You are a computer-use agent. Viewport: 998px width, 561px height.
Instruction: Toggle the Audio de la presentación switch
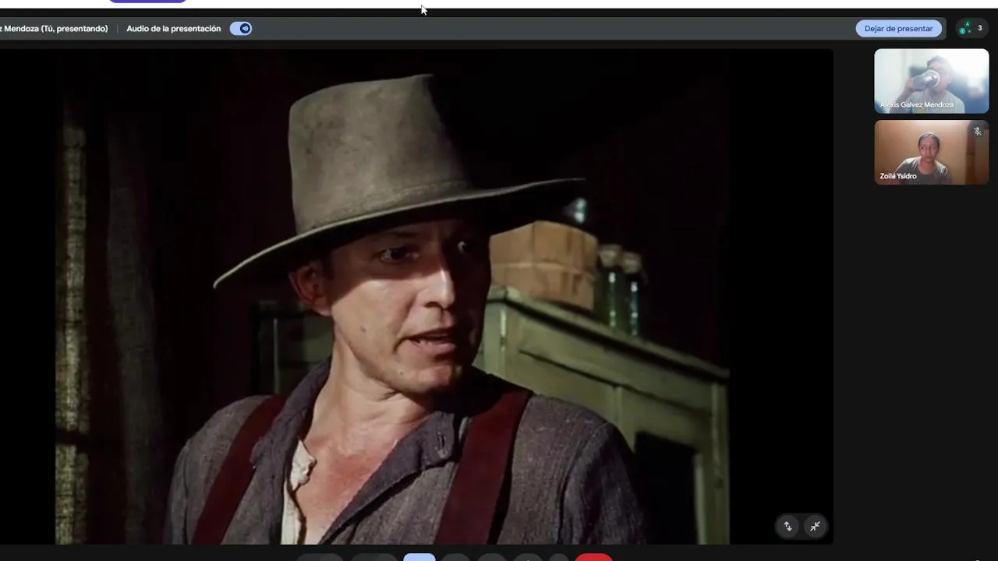[241, 29]
